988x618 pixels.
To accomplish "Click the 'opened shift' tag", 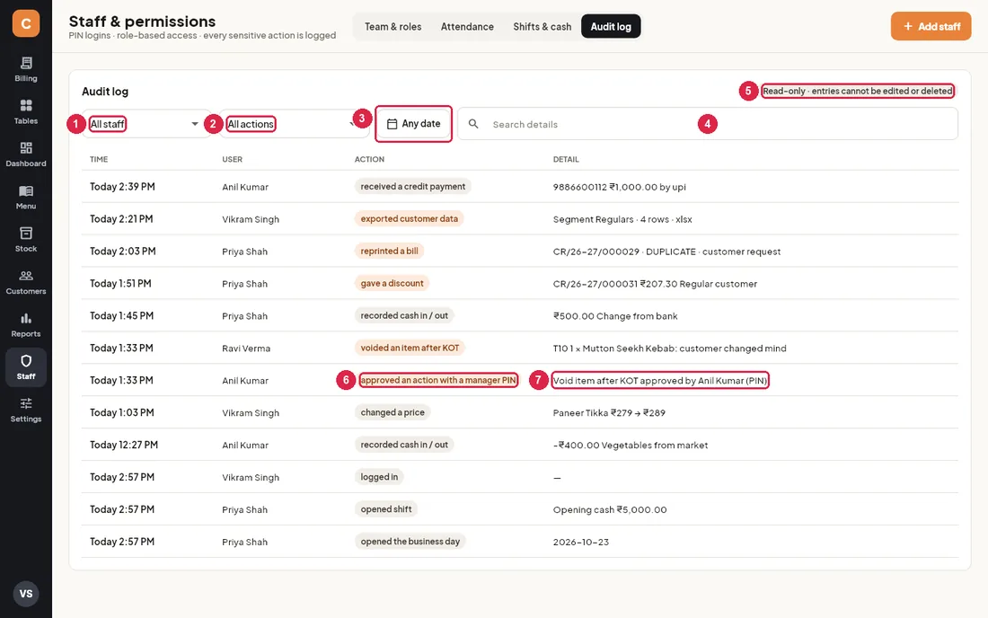I will tap(385, 509).
